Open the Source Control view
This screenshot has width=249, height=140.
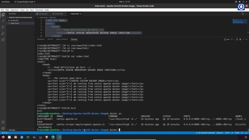[3, 27]
